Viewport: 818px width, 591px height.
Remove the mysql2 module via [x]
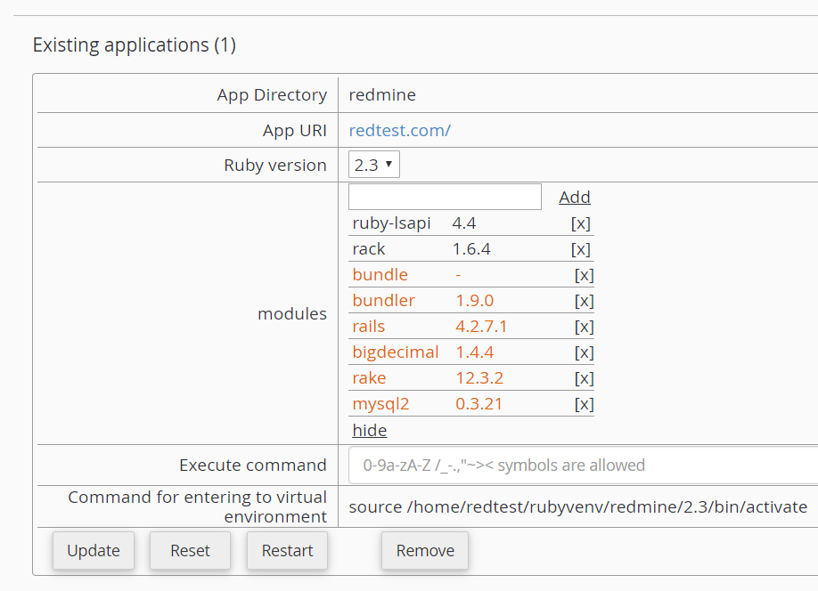(584, 404)
